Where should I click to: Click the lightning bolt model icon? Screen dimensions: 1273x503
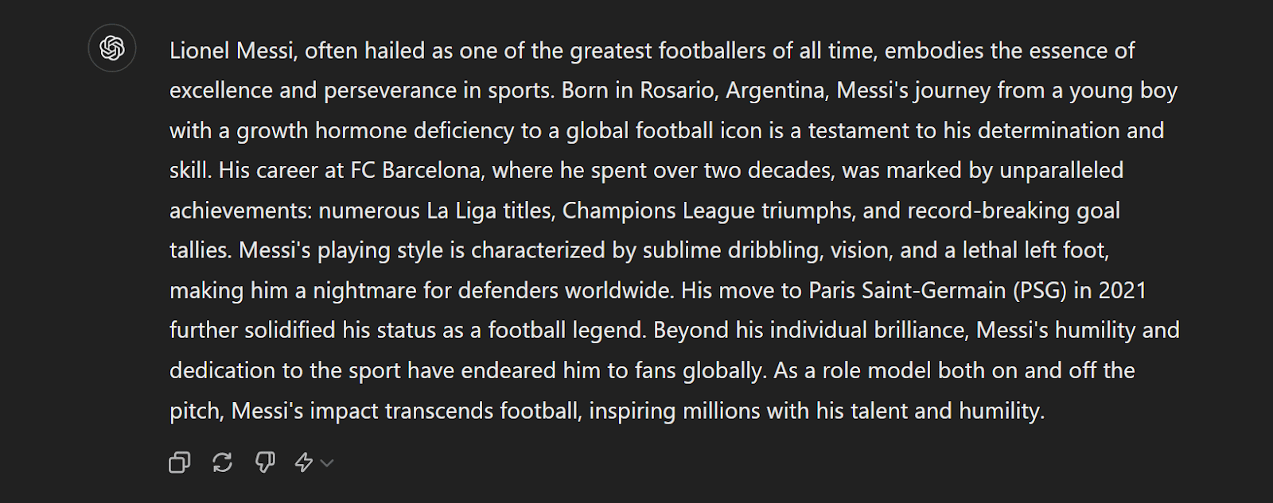coord(304,462)
